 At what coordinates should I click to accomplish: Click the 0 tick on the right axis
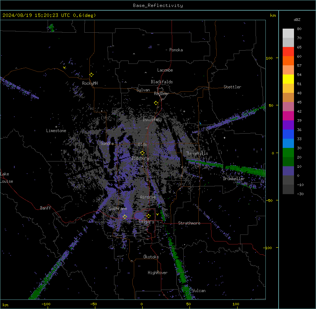click(x=273, y=153)
